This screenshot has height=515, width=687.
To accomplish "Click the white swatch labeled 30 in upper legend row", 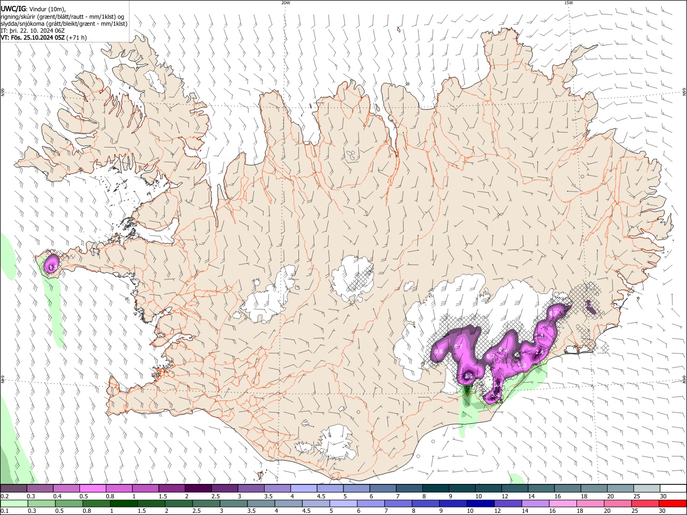I will click(x=673, y=489).
